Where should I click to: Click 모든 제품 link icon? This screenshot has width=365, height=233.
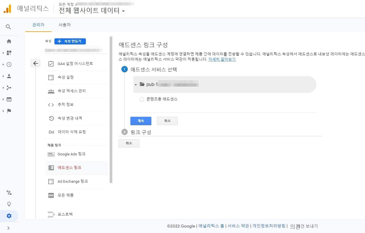point(51,195)
